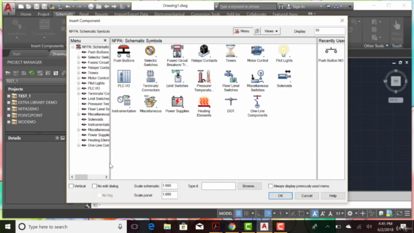Screen dimensions: 414x233
Task: Select Push Buttons in the menu tree
Action: tap(98, 52)
